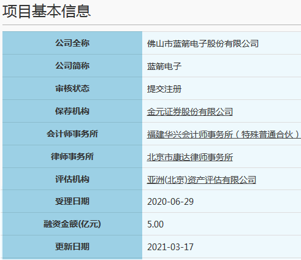
Task: Click the 律师事务所 row label
Action: [72, 156]
